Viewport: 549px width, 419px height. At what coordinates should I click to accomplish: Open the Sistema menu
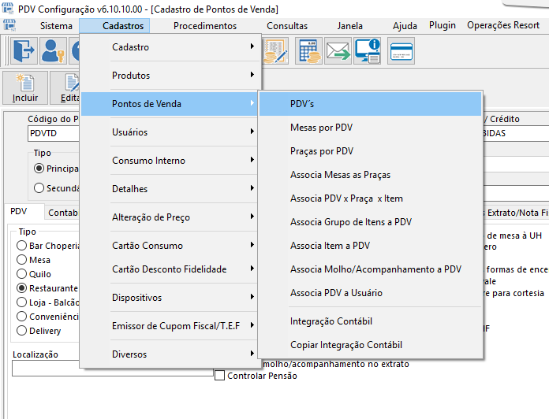[x=56, y=26]
